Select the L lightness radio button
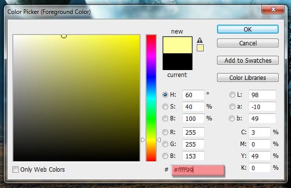The height and width of the screenshot is (188, 291). [x=232, y=95]
